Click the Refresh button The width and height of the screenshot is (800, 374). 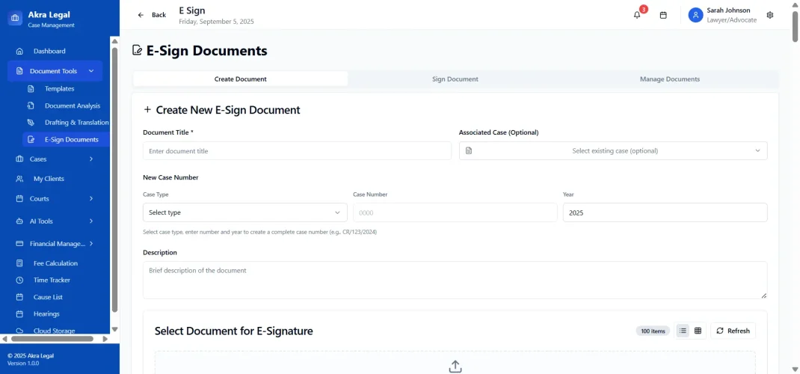pos(733,331)
